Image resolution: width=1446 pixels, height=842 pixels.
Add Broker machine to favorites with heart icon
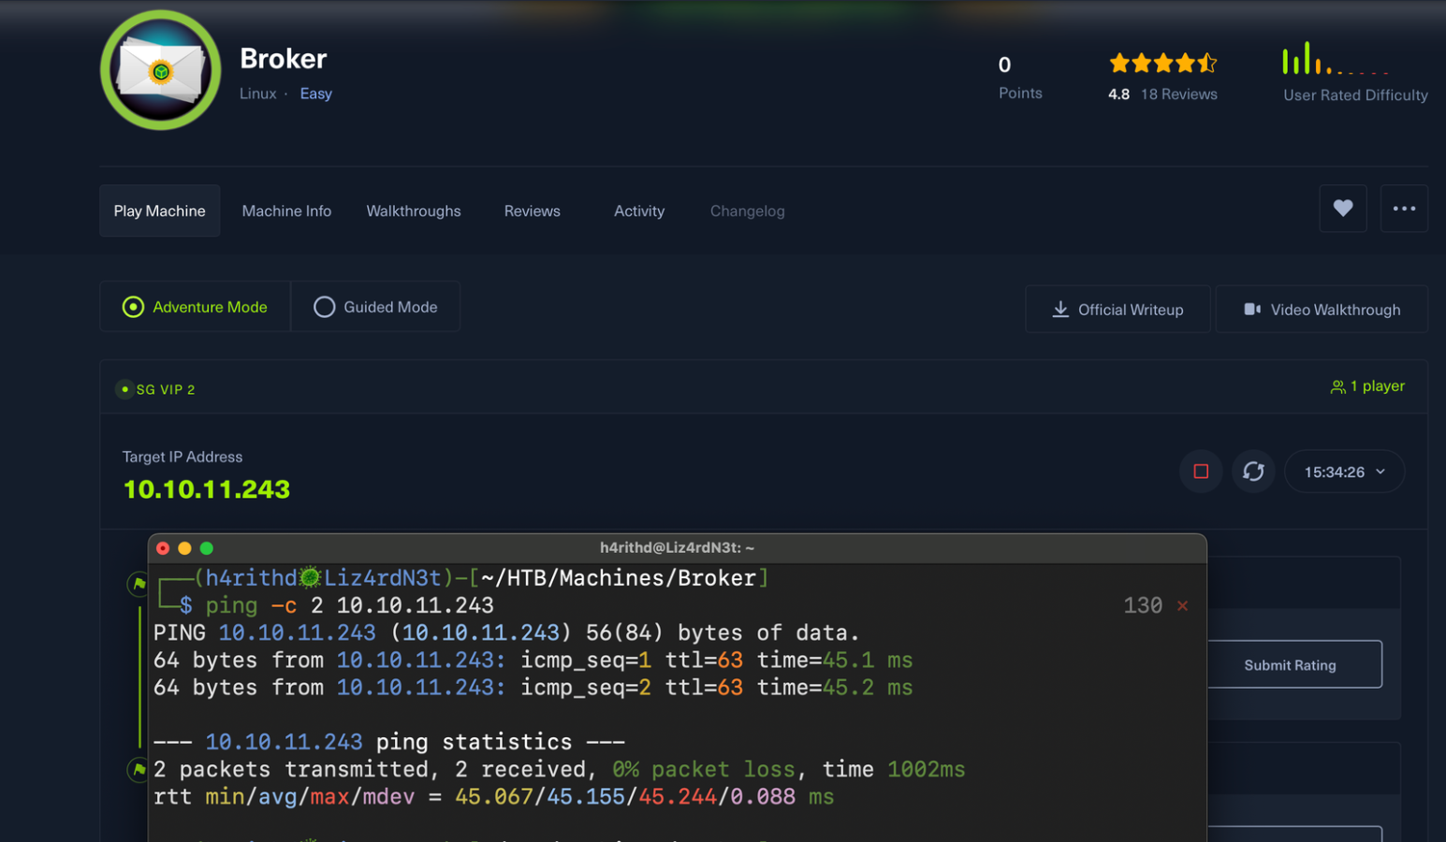click(x=1342, y=209)
